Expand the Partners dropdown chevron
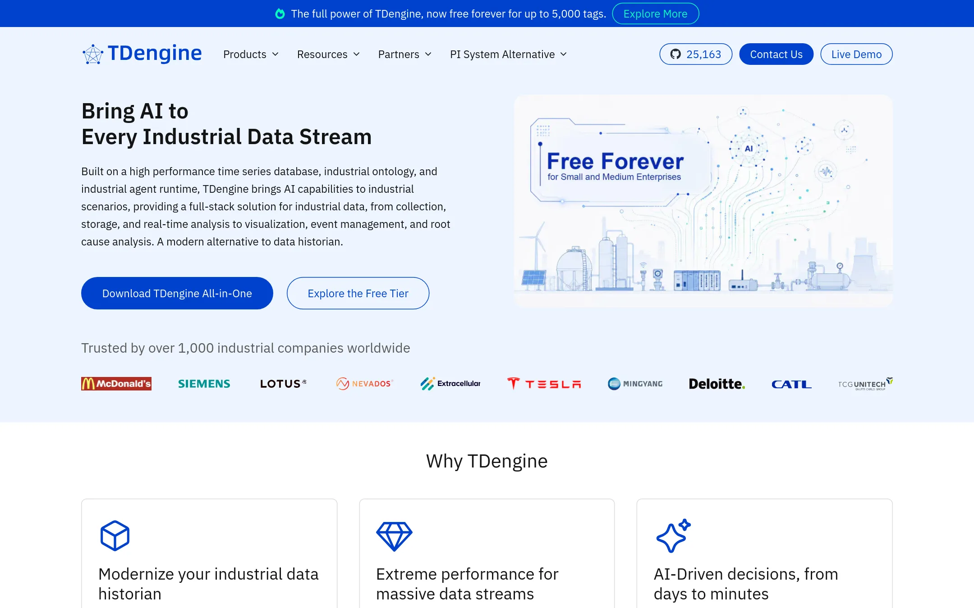The image size is (974, 608). [428, 54]
